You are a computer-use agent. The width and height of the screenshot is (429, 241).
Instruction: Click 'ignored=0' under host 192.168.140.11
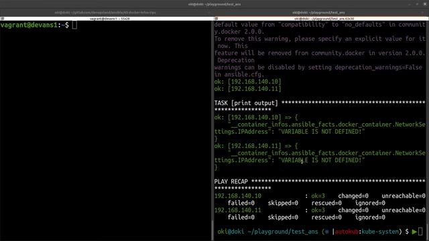(370, 217)
